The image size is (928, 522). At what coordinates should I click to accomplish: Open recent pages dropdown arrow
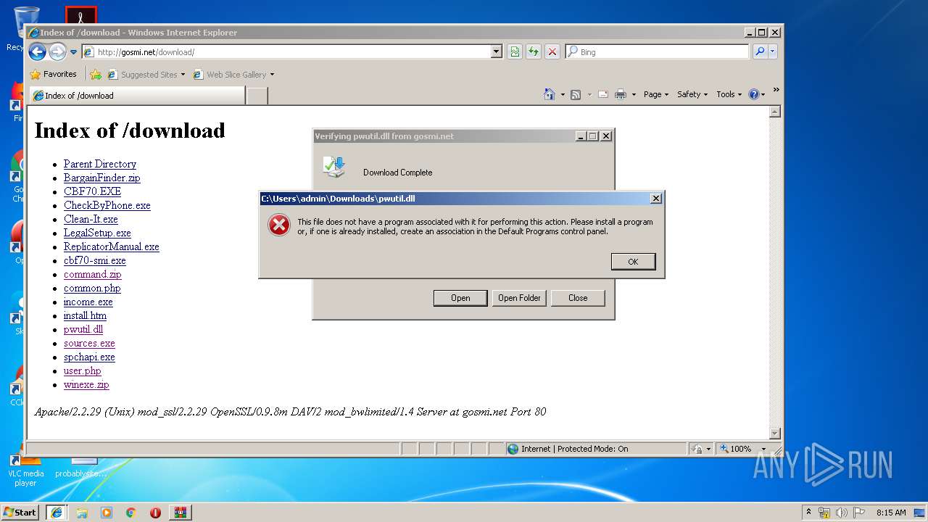tap(73, 52)
